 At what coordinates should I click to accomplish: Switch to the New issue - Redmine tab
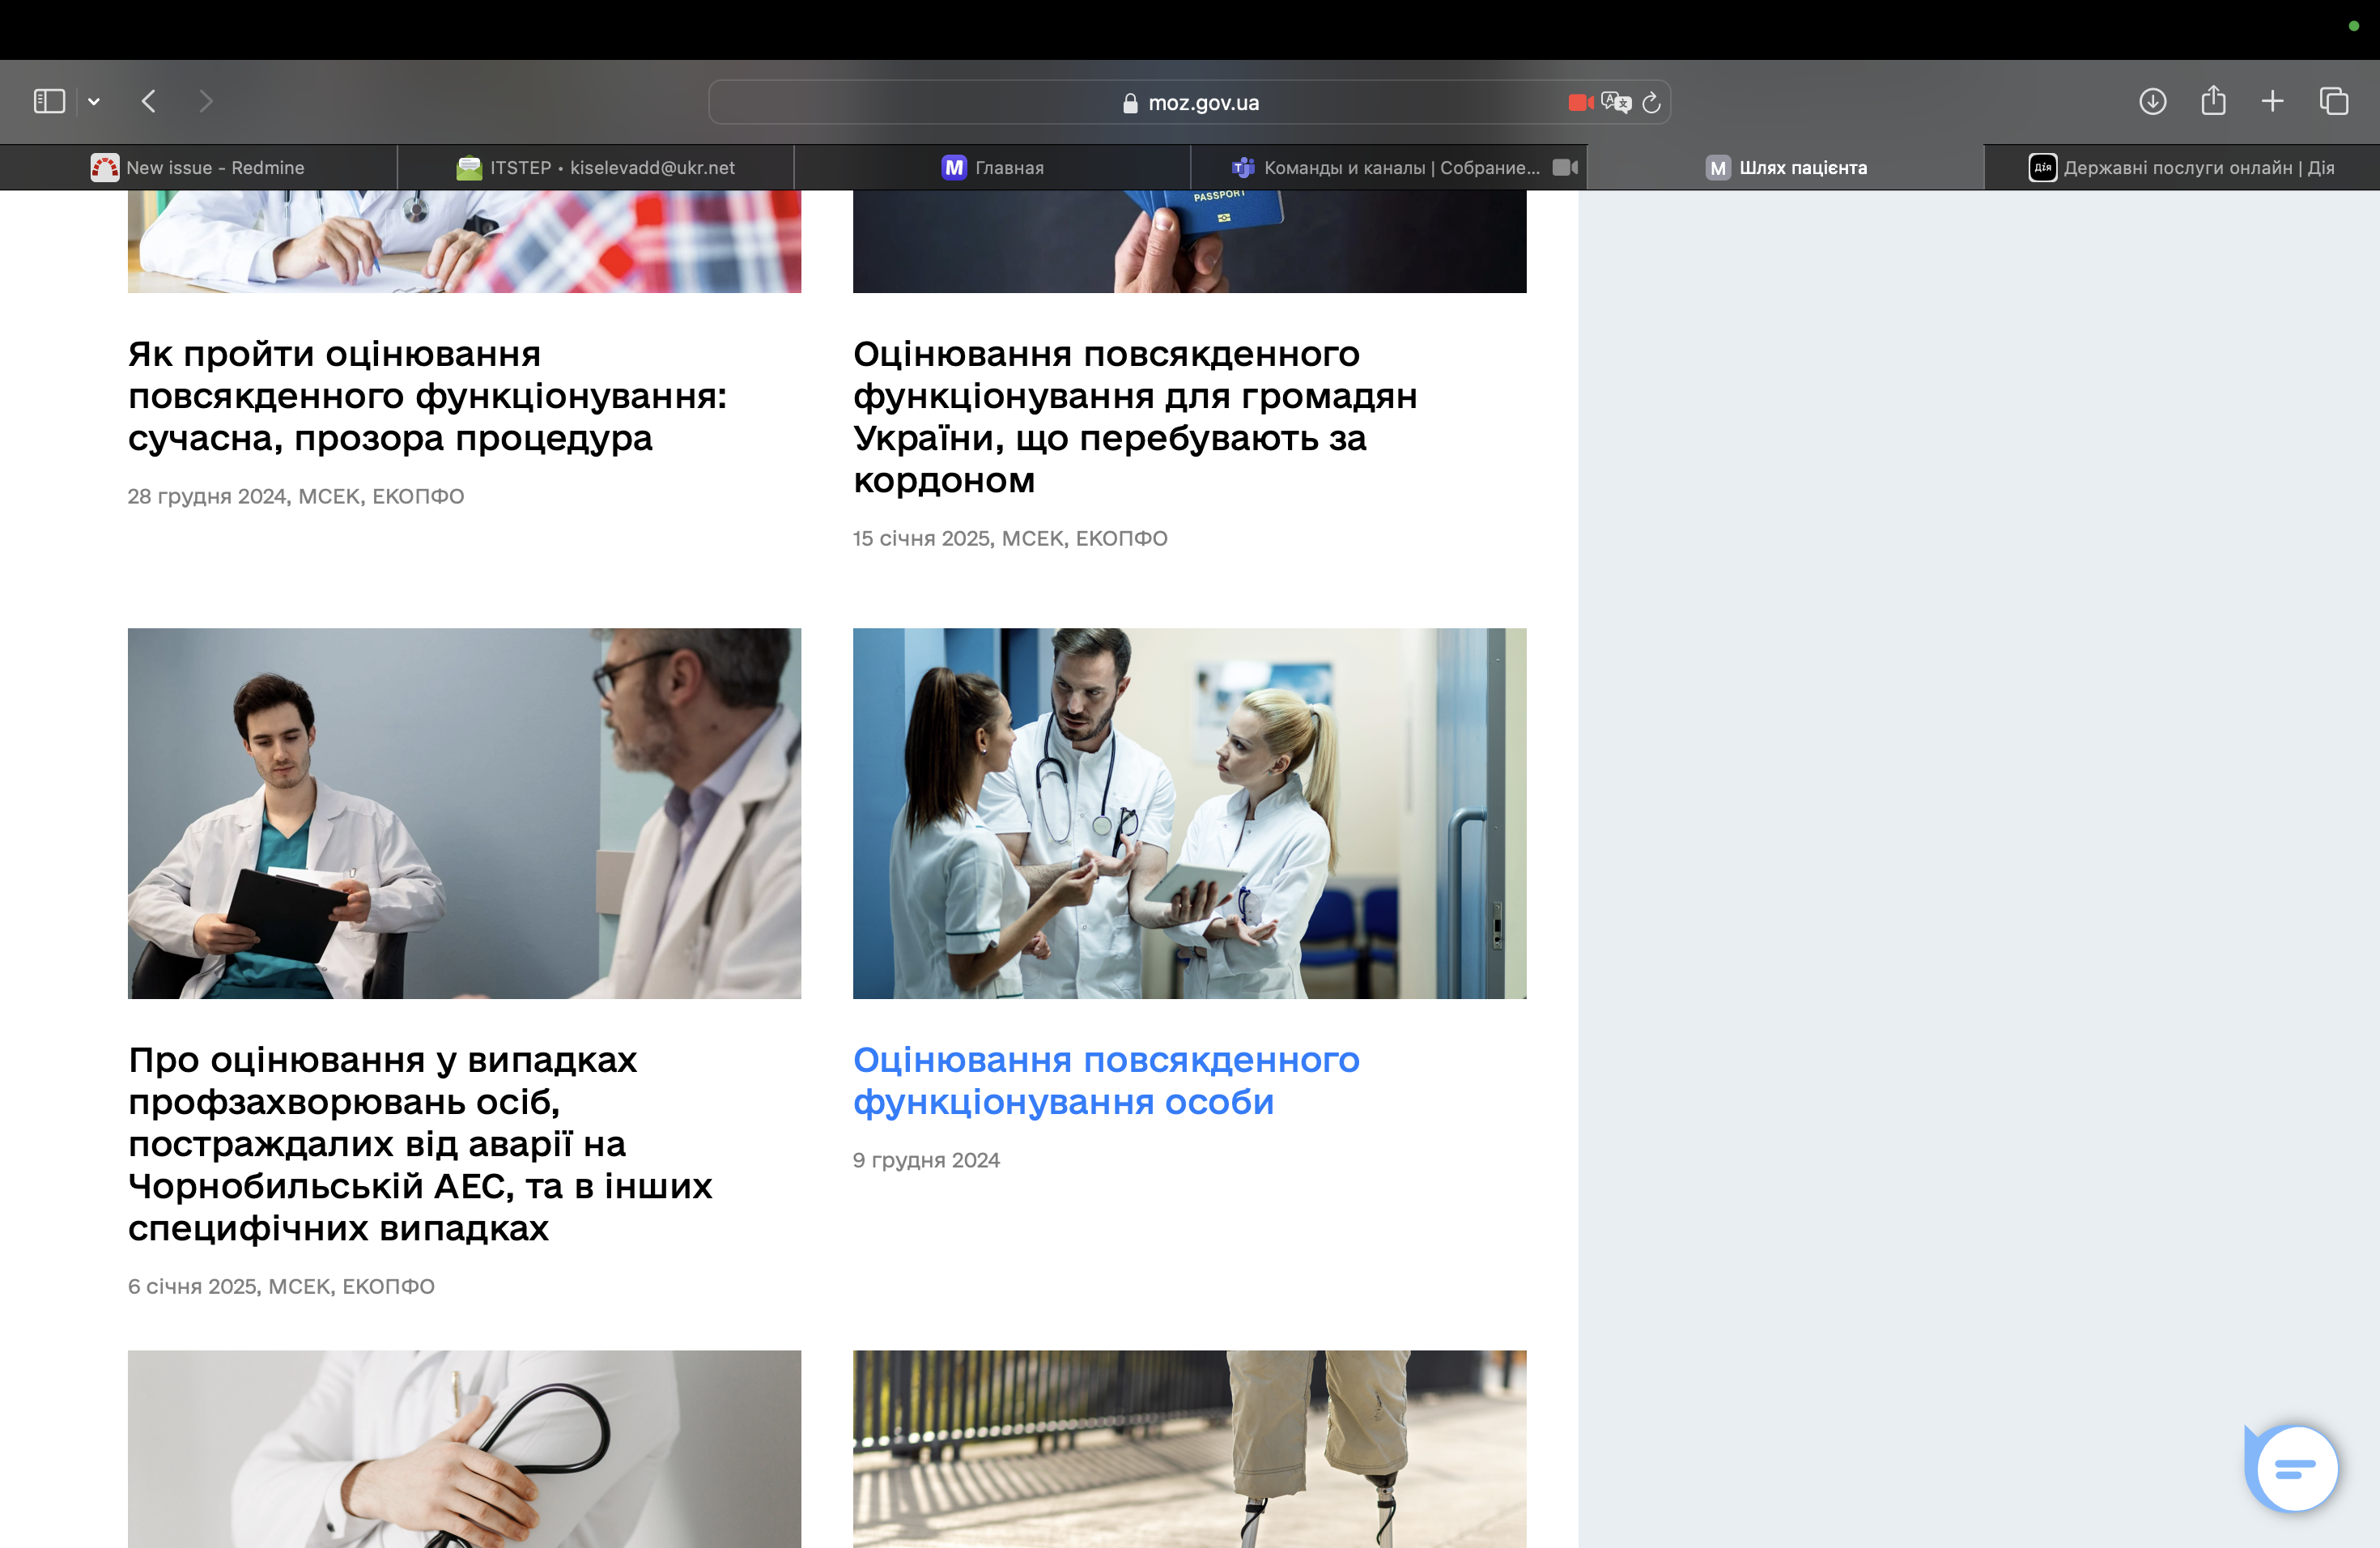point(198,167)
